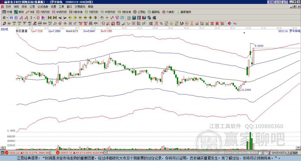Click the 002114 罗平锌电 stock label
The width and height of the screenshot is (301, 161).
click(x=289, y=31)
